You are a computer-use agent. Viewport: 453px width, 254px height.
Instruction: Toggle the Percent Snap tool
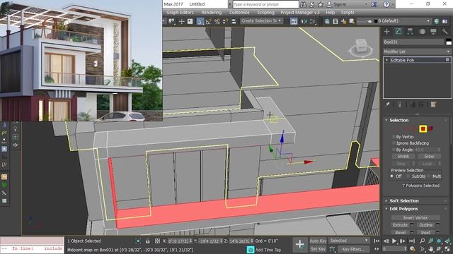pyautogui.click(x=217, y=21)
